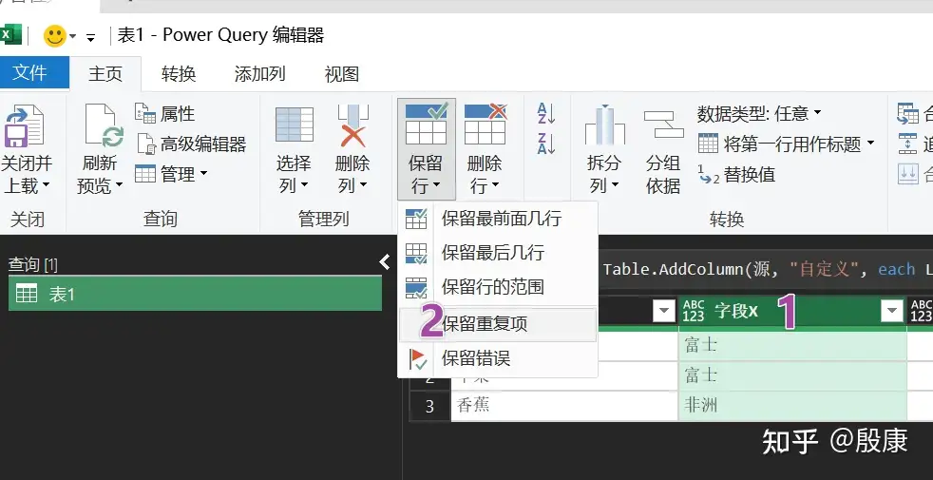Viewport: 933px width, 480px height.
Task: Switch to the 添加列 tab
Action: point(260,74)
